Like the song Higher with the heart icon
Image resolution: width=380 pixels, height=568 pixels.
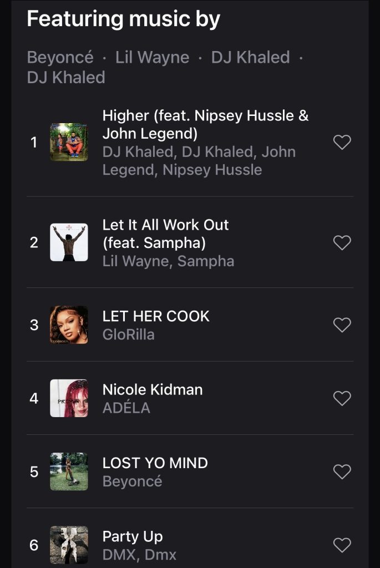click(x=342, y=142)
